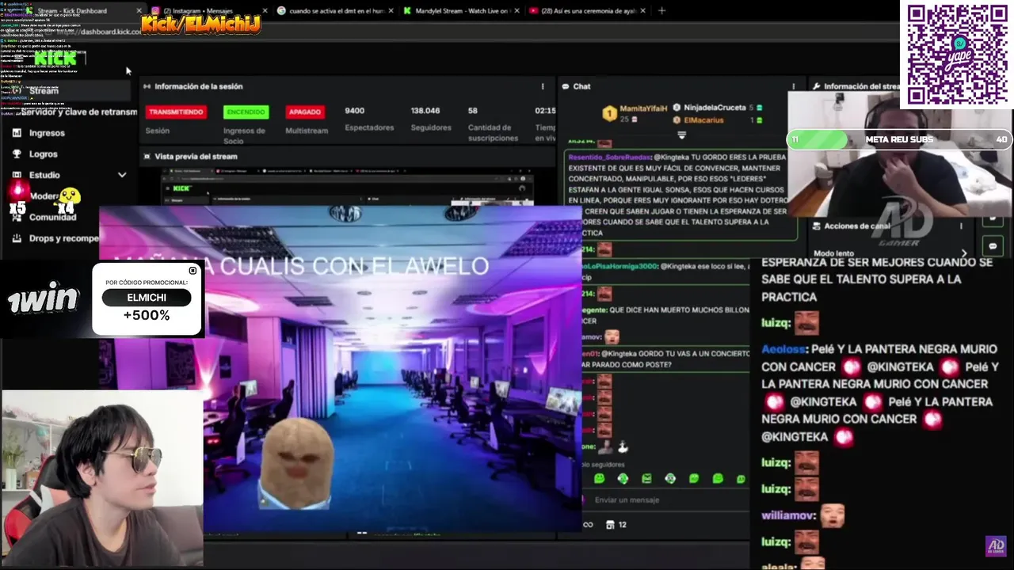Click the Drops y recompensas icon
The width and height of the screenshot is (1014, 570).
[17, 238]
